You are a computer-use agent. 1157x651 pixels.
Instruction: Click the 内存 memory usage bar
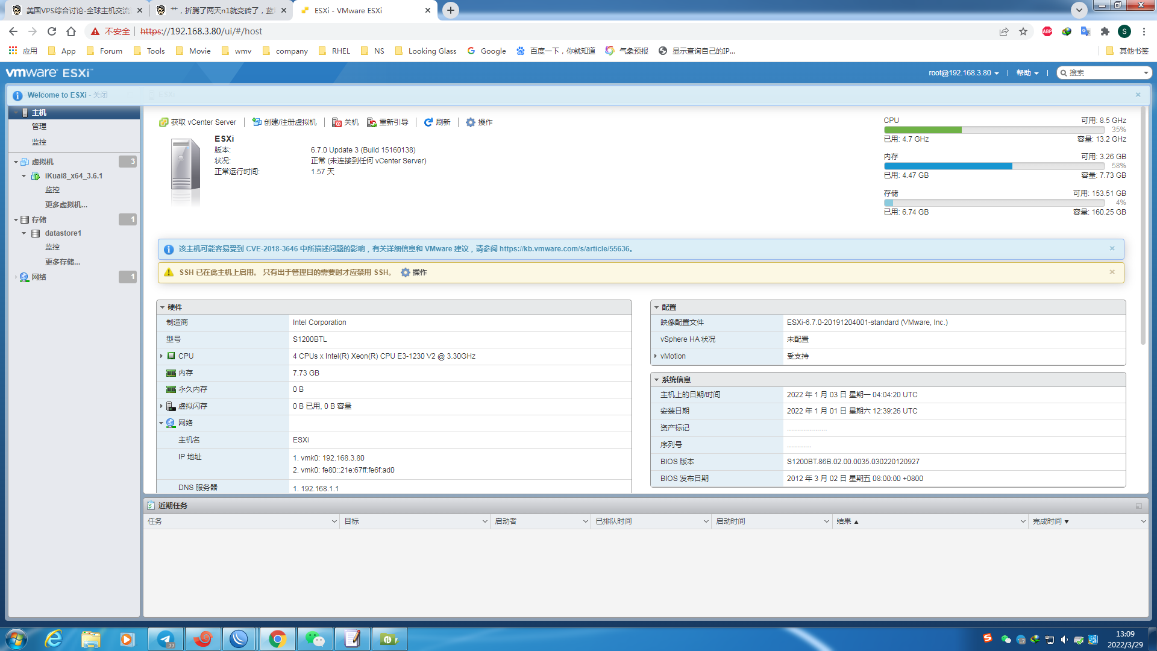click(994, 166)
